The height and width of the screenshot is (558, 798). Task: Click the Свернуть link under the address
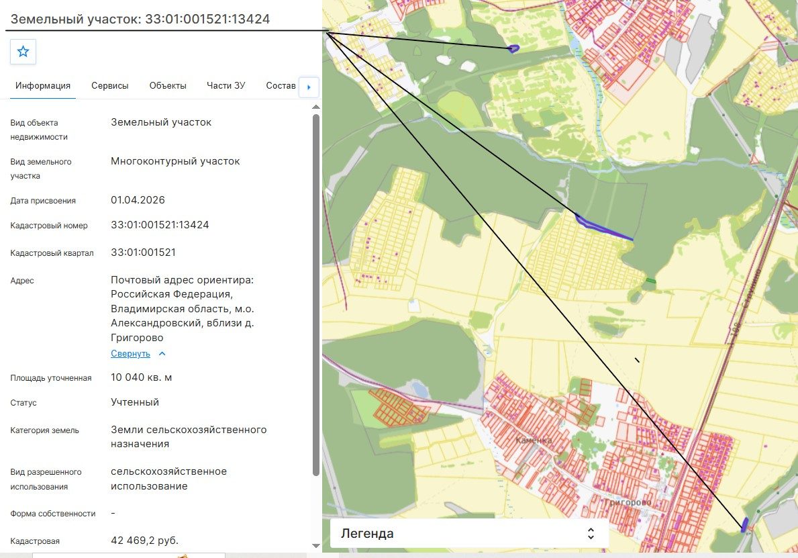(x=130, y=354)
